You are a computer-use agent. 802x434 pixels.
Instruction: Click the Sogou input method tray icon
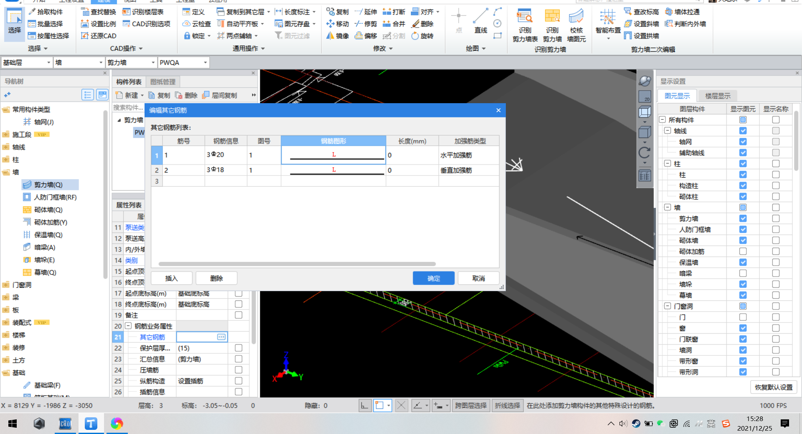tap(726, 424)
